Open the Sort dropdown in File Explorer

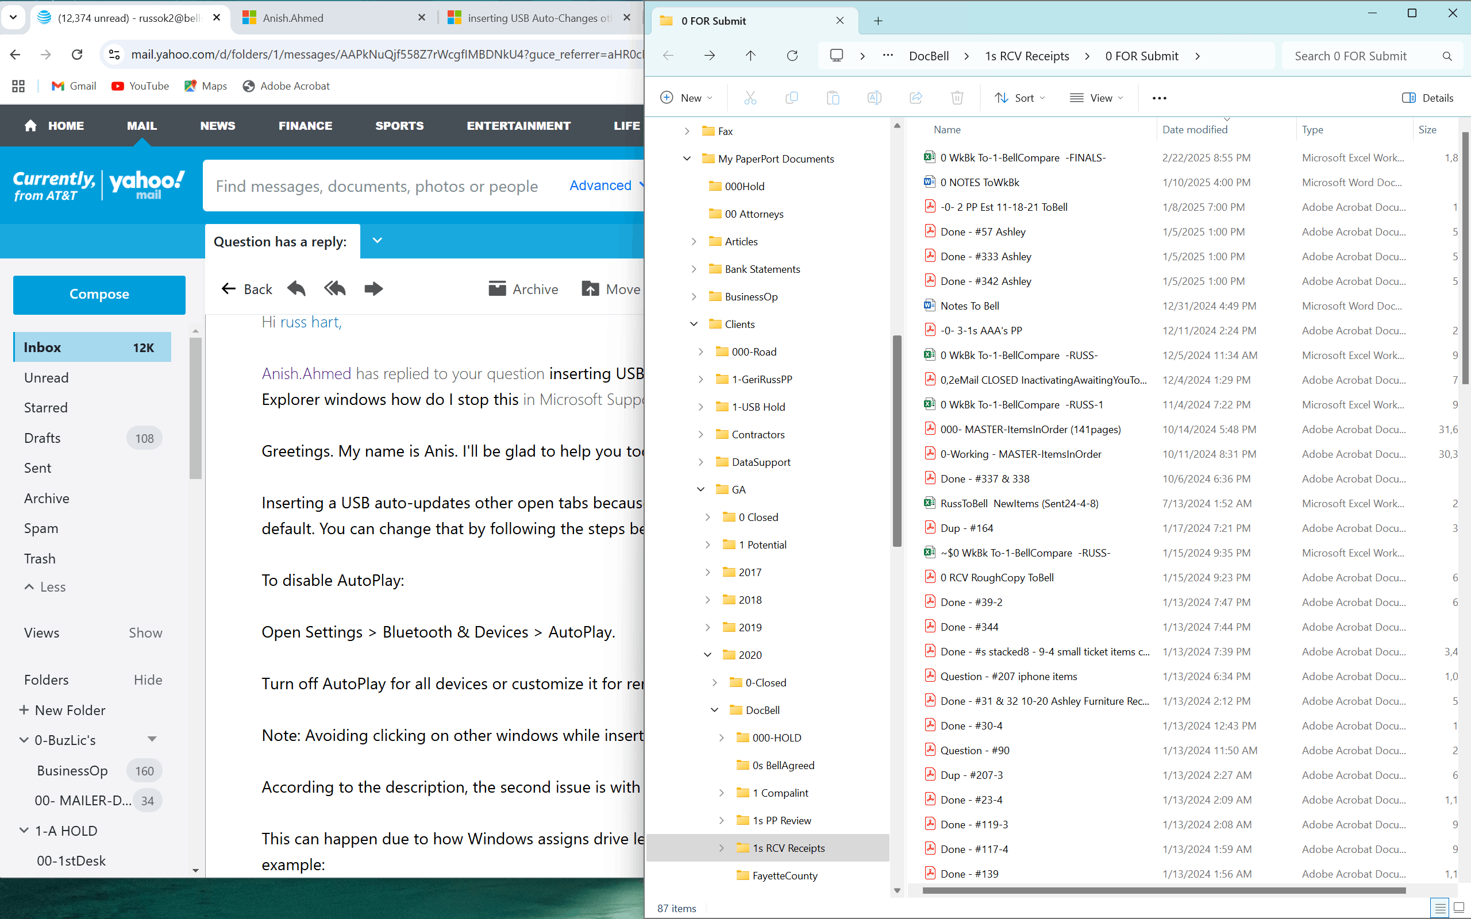point(1019,98)
